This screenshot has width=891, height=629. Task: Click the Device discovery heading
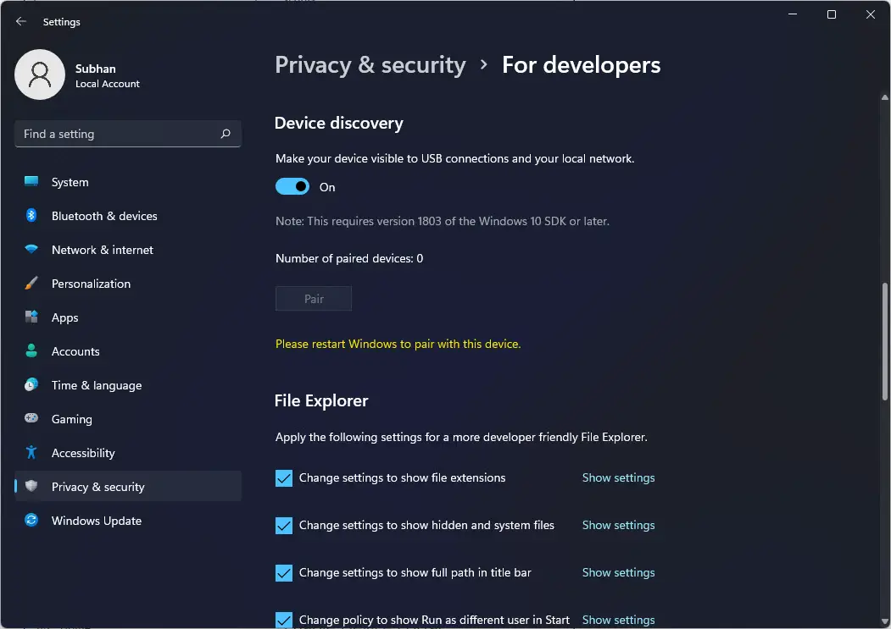(x=338, y=124)
